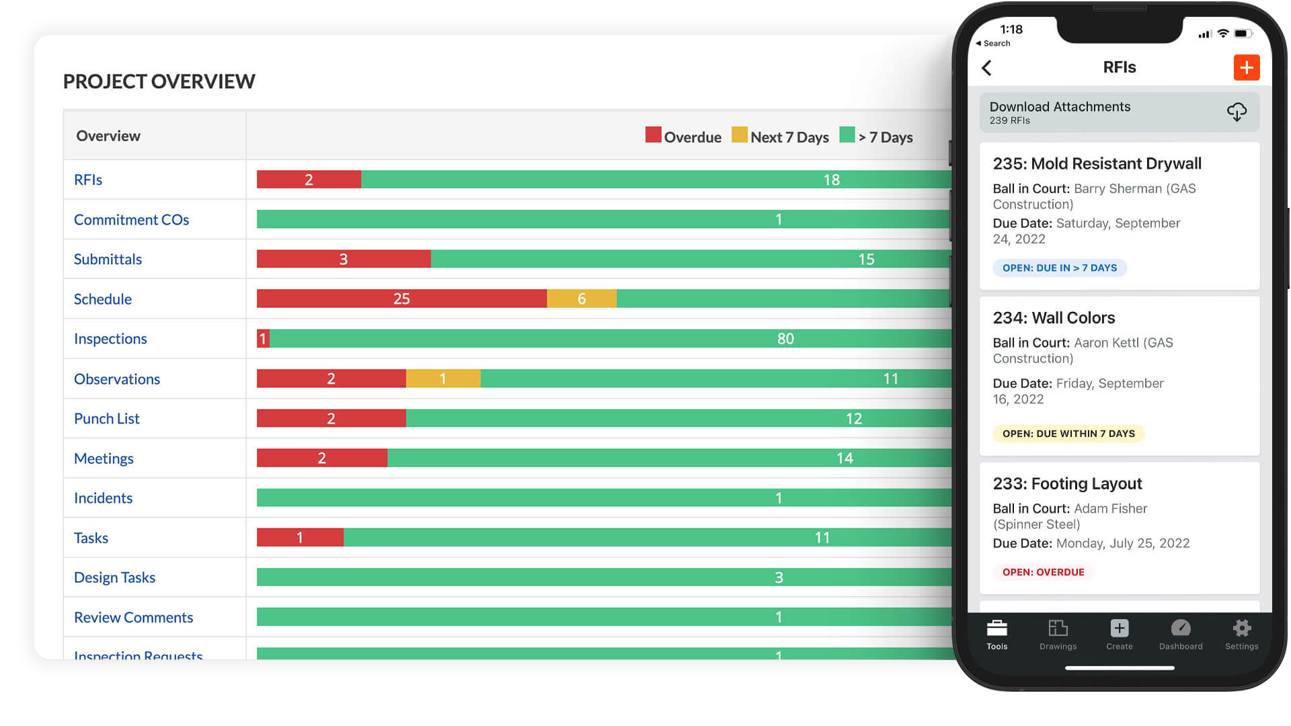The height and width of the screenshot is (726, 1291).
Task: Expand the Observations row in Project Overview
Action: point(117,378)
